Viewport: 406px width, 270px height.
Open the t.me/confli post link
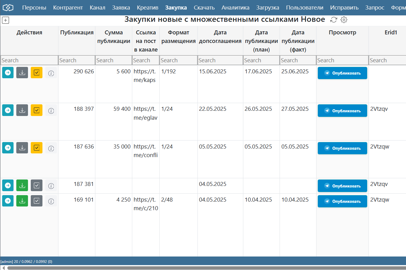[146, 151]
